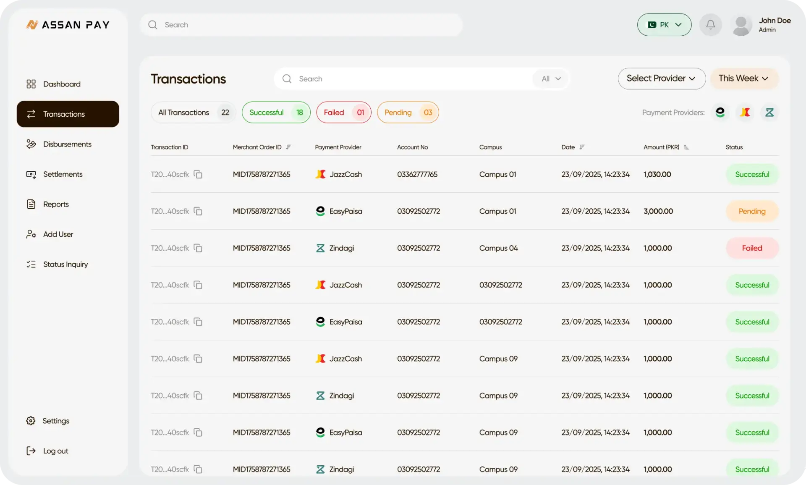The image size is (806, 485).
Task: Filter by EasyPaisa provider icon
Action: [720, 112]
